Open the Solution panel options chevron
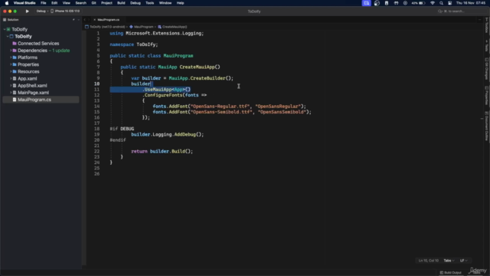Viewport: 490px width, 276px height. (x=78, y=20)
